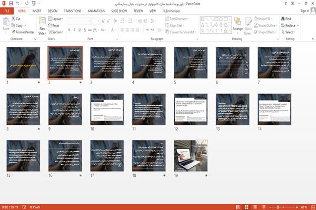The image size is (316, 210).
Task: Click the Undo arrow in quick access toolbar
Action: (x=18, y=3)
